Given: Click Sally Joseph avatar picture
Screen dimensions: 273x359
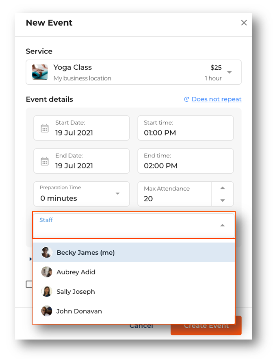Looking at the screenshot, I should click(47, 291).
